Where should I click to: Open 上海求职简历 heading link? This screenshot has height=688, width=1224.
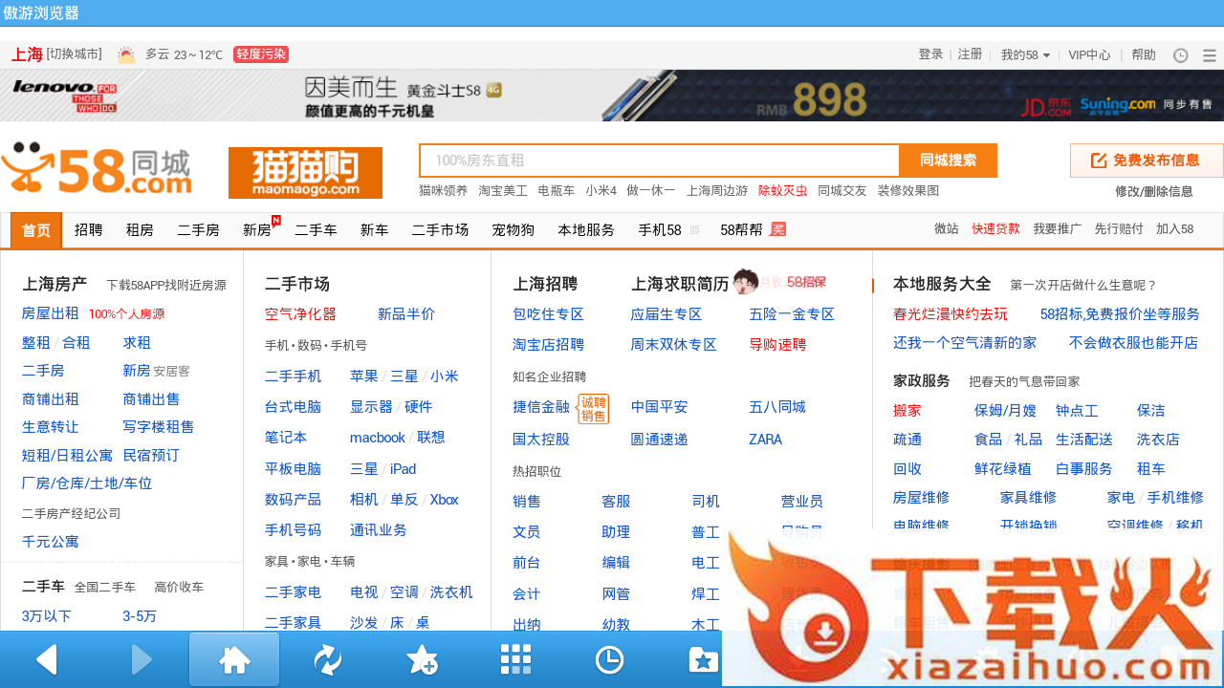[x=680, y=284]
